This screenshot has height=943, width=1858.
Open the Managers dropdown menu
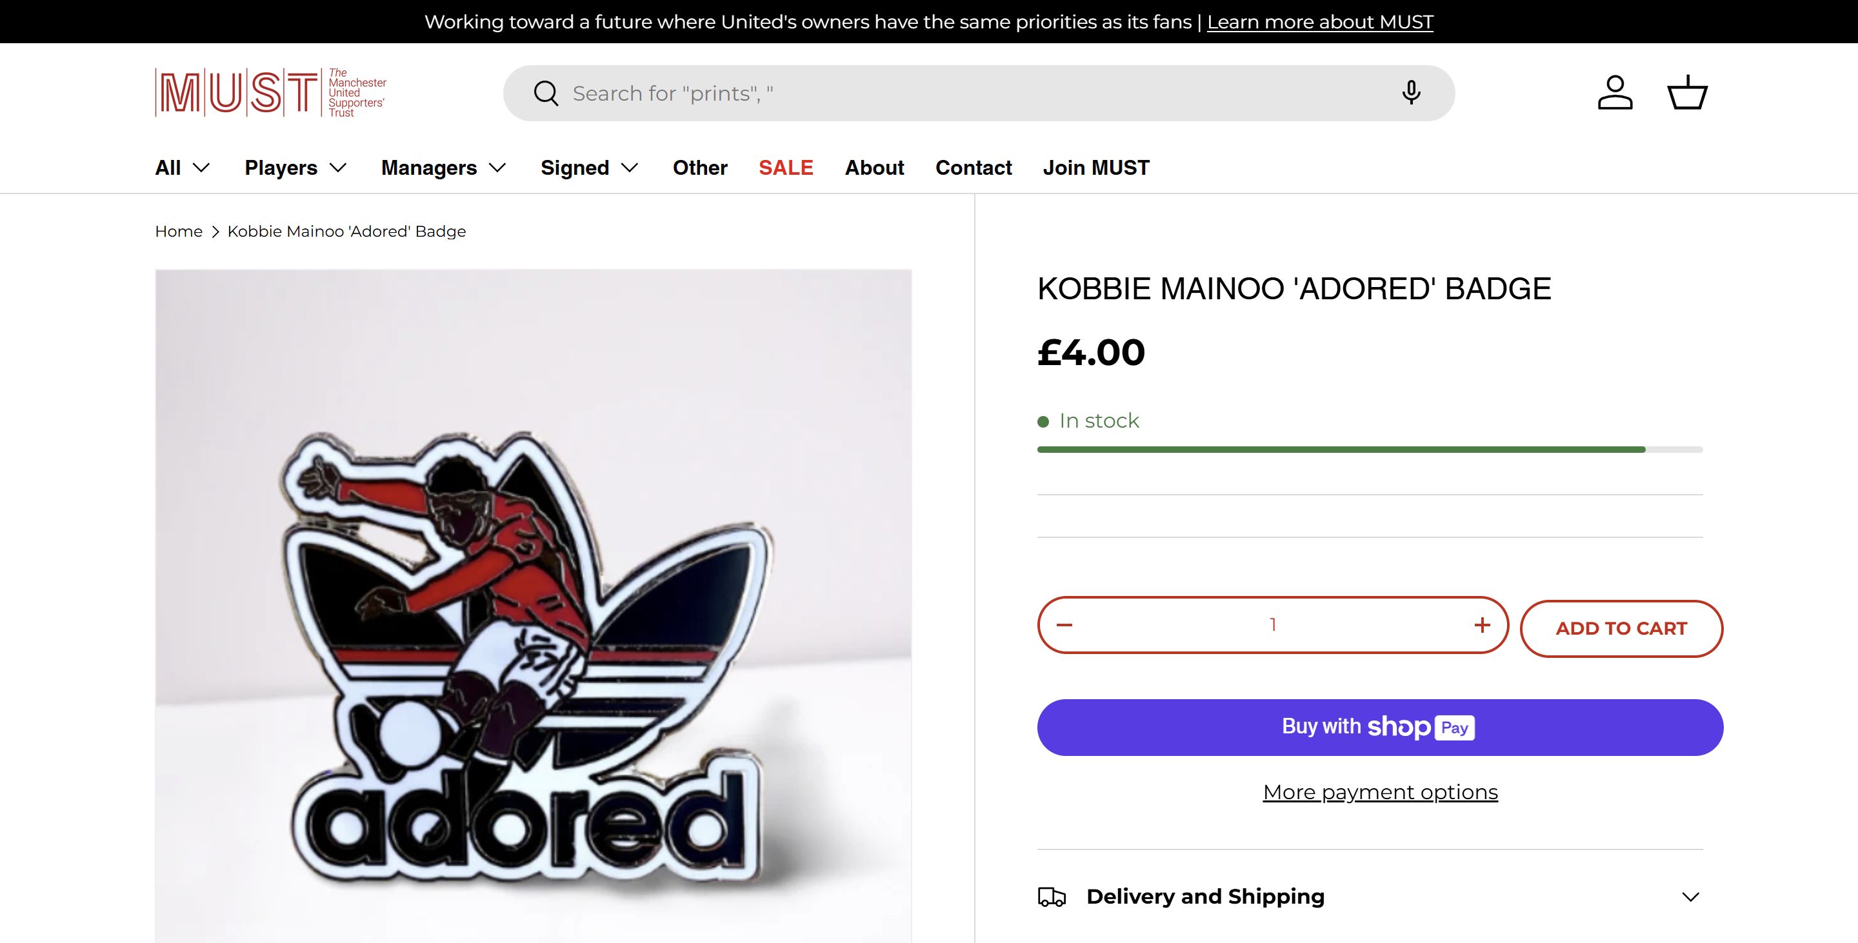click(444, 168)
